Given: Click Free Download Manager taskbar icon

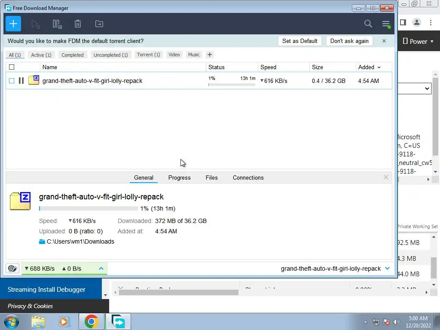Looking at the screenshot, I should pos(118,321).
